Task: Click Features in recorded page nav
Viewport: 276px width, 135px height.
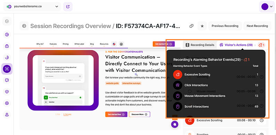Action: click(x=53, y=44)
